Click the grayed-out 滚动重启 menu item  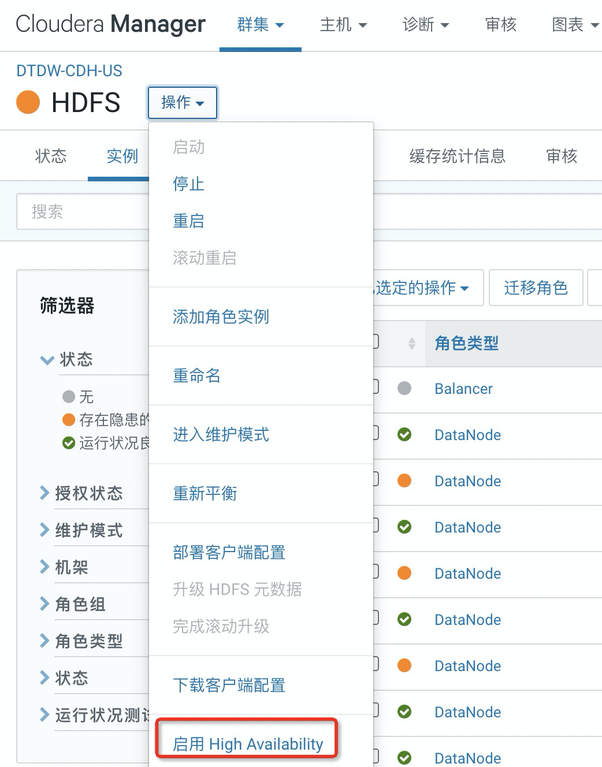(x=205, y=258)
